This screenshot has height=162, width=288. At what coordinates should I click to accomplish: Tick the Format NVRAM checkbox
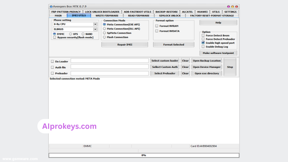point(157,26)
